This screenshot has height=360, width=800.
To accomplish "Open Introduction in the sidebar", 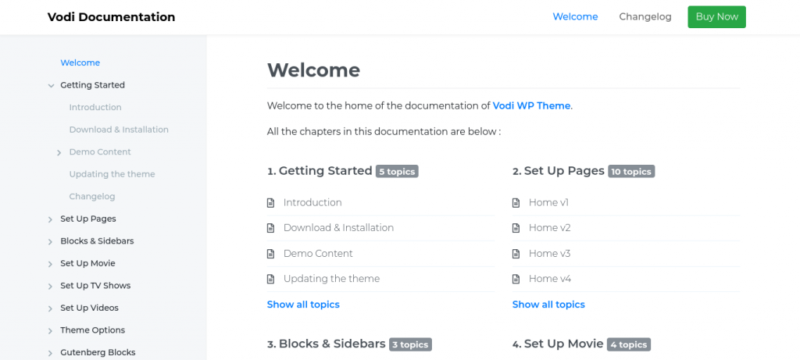I will coord(95,107).
